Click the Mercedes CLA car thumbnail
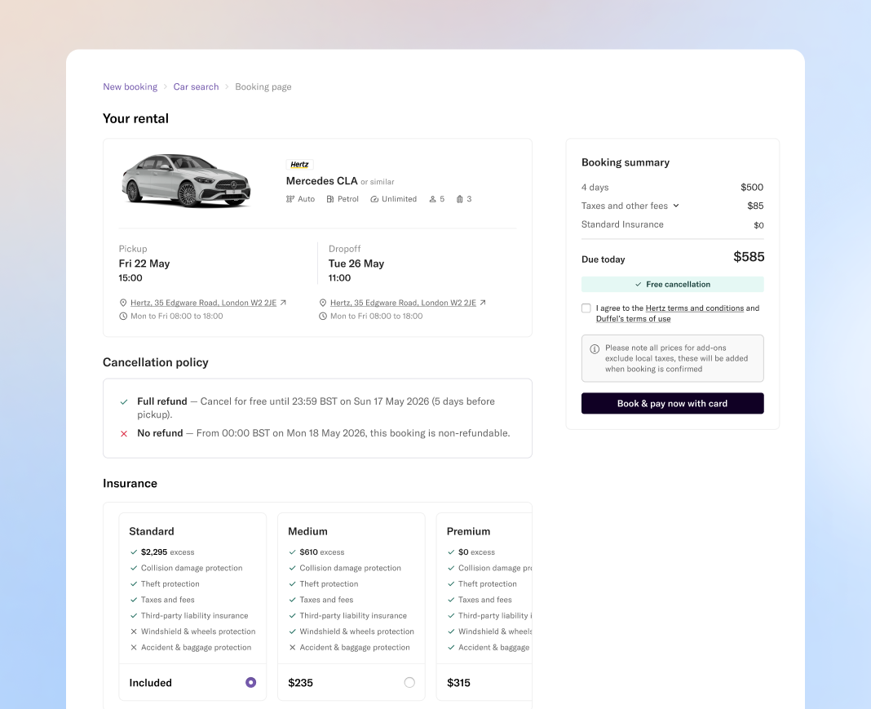This screenshot has width=871, height=709. coord(186,180)
